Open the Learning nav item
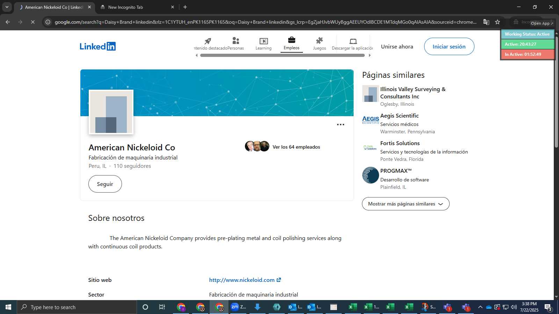 click(x=263, y=44)
